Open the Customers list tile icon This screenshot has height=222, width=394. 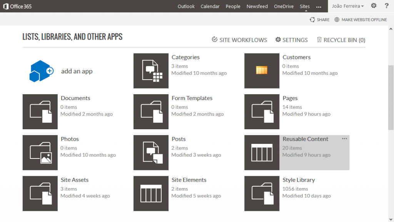tap(262, 71)
